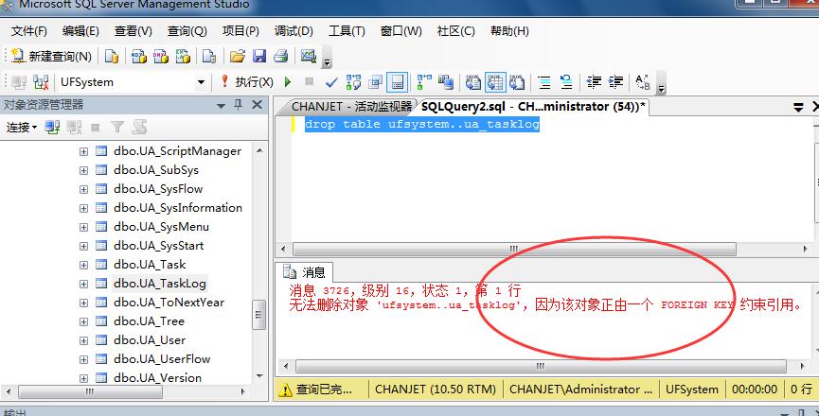This screenshot has width=819, height=416.
Task: Open the Edit (编辑) menu
Action: [x=80, y=31]
